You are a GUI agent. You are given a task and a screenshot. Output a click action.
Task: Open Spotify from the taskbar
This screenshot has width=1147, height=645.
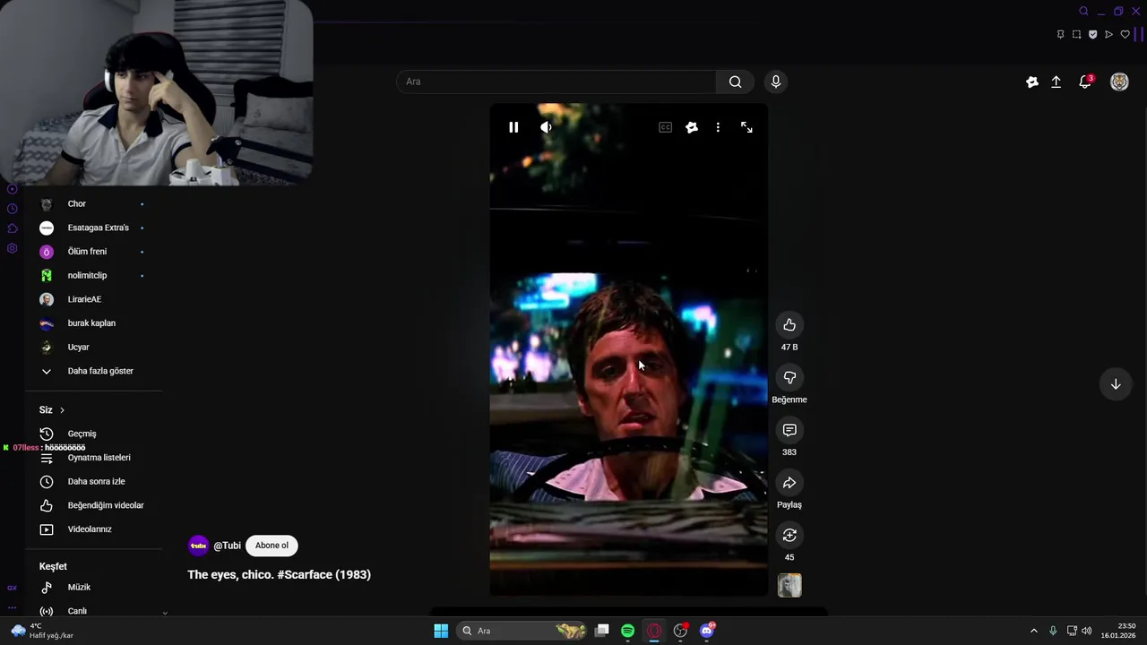(628, 631)
